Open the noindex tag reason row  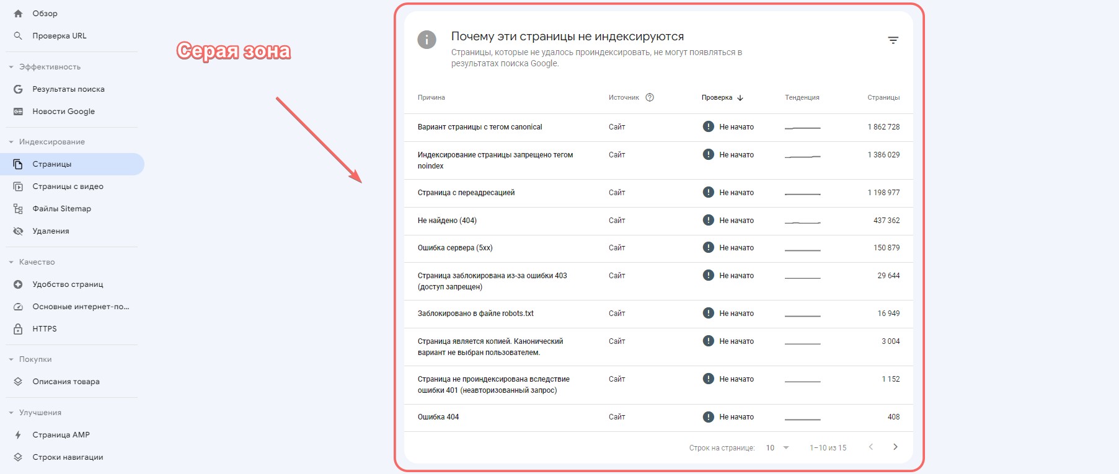pyautogui.click(x=658, y=160)
